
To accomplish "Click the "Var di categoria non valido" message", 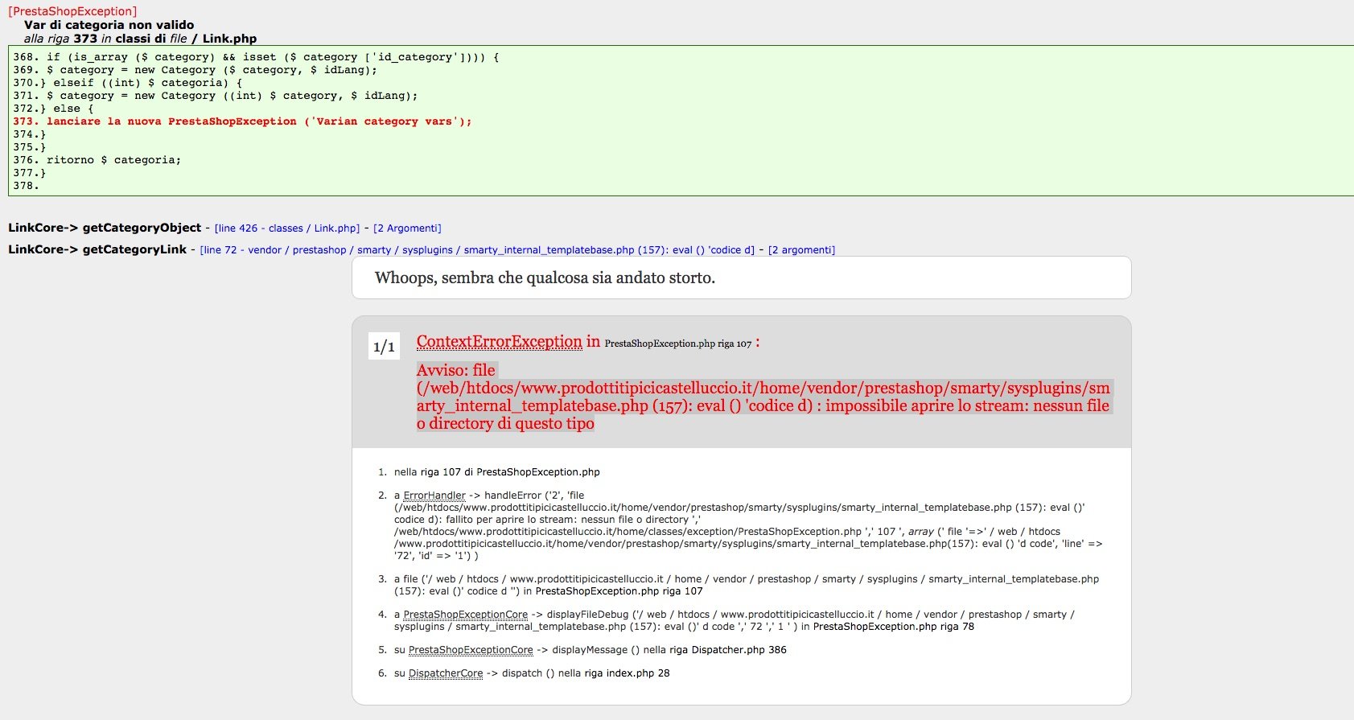I will (x=109, y=25).
